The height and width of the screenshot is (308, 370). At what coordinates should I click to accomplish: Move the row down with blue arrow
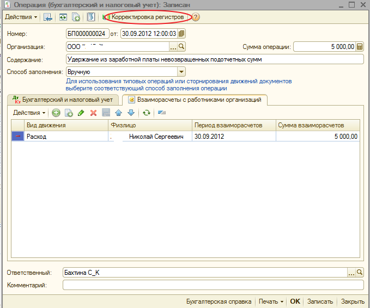[130, 113]
